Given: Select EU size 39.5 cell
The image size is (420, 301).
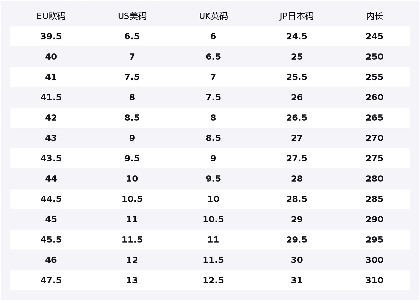Looking at the screenshot, I should (x=51, y=36).
